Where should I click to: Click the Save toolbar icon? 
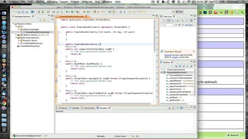pyautogui.click(x=19, y=12)
